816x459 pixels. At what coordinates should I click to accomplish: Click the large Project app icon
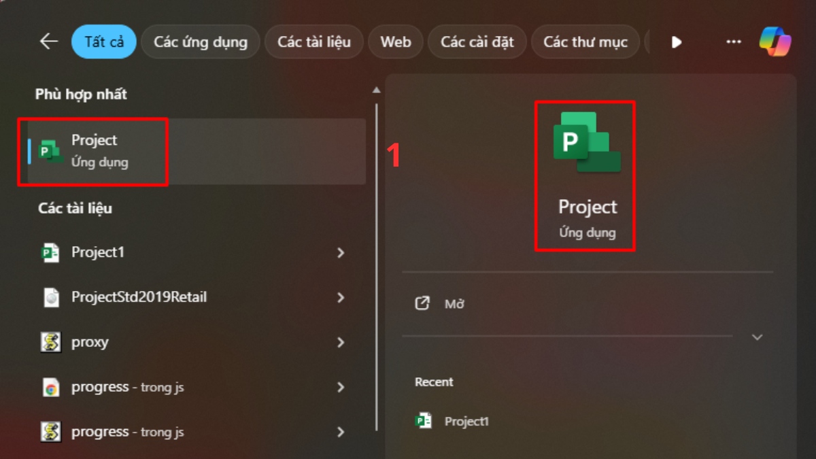pos(587,143)
